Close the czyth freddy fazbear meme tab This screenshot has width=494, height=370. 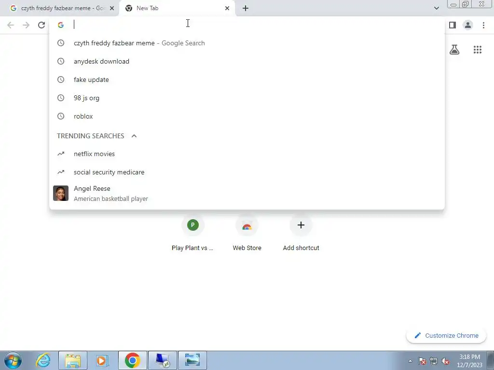(x=112, y=8)
